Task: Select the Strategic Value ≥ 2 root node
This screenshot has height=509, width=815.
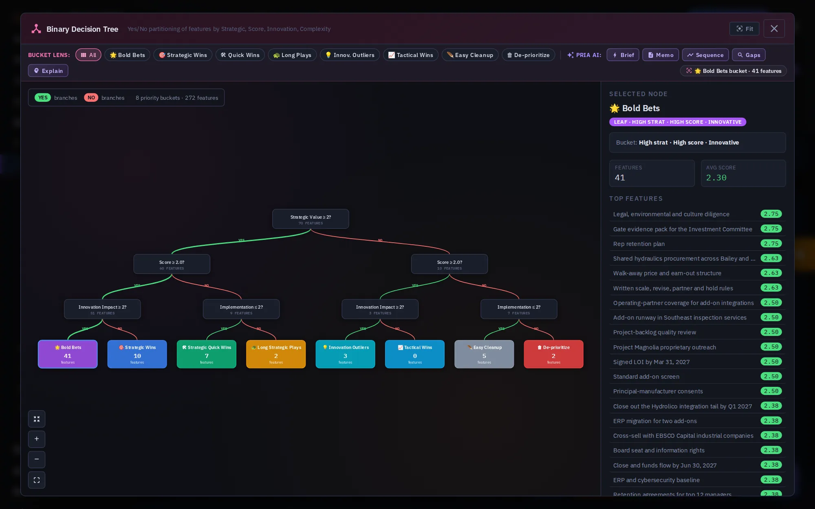Action: [311, 219]
